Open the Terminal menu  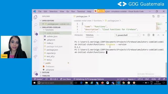81,11
